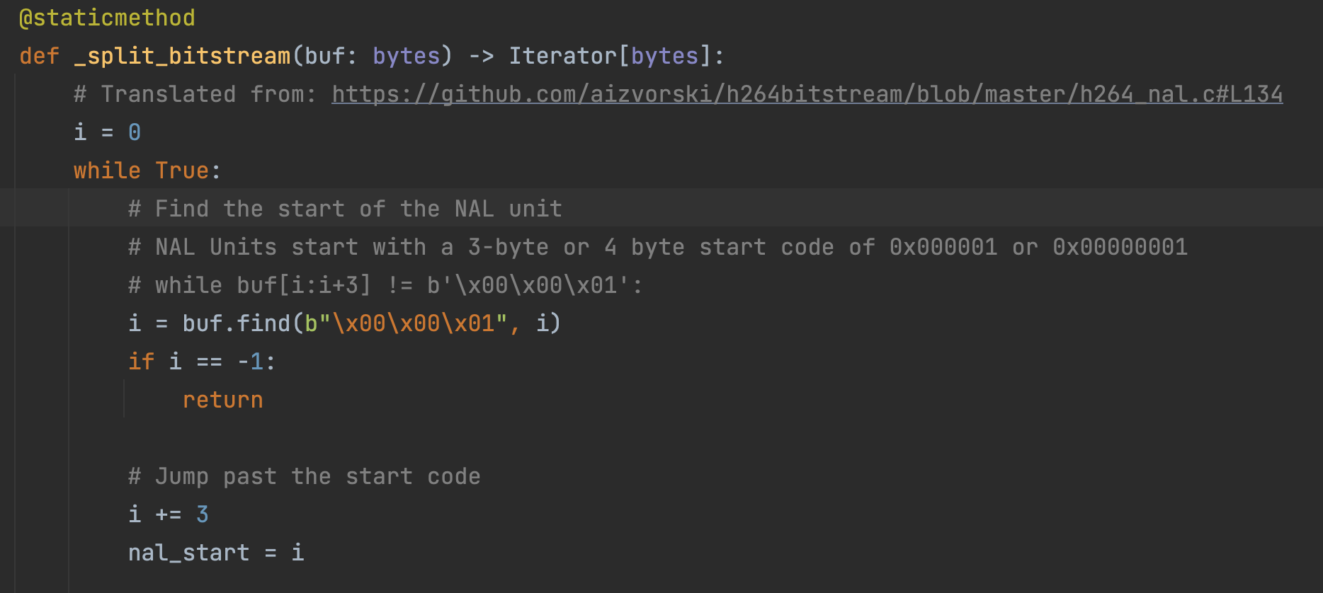Click the 0 in 'i = 0'
The image size is (1323, 593).
tap(135, 132)
